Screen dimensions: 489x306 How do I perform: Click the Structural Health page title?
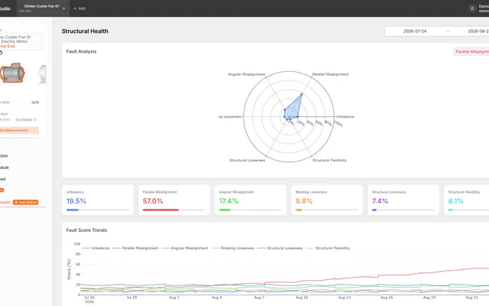coord(85,31)
